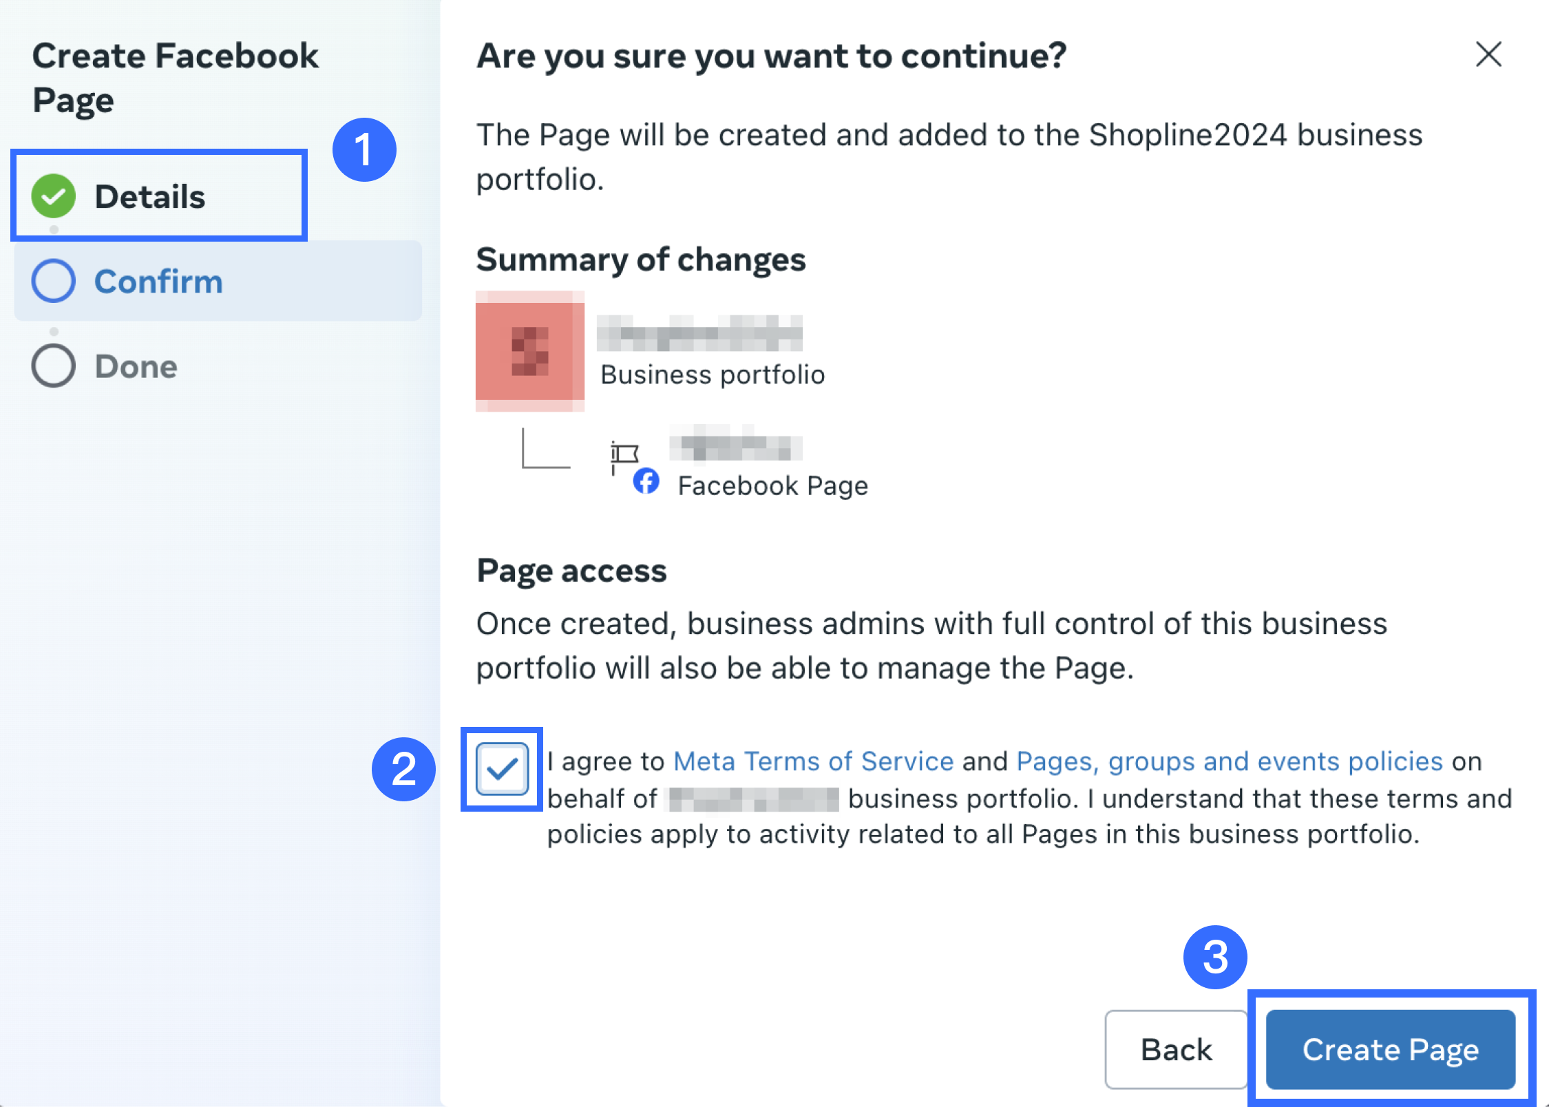Click the annotation number 3 badge
This screenshot has height=1107, width=1549.
tap(1215, 957)
